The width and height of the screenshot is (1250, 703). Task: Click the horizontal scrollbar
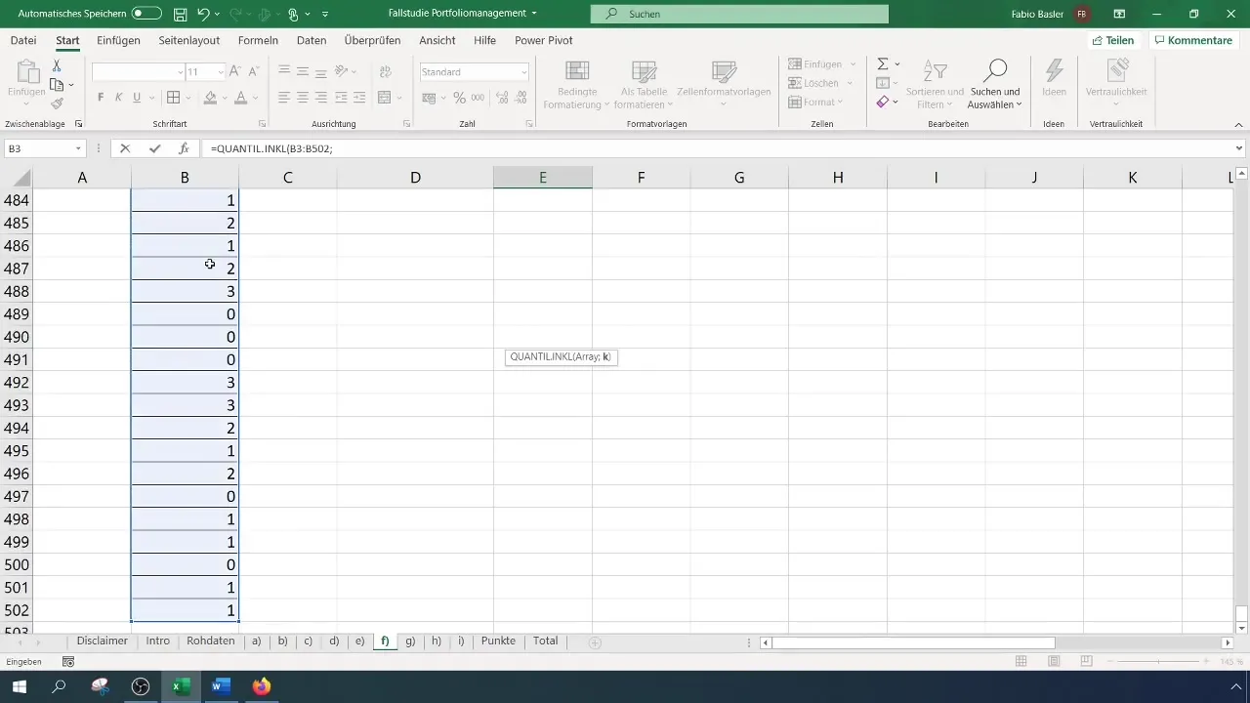[912, 642]
